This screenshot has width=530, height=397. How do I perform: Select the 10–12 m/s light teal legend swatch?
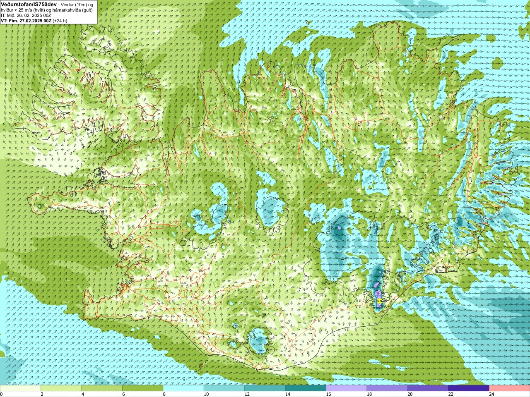[224, 388]
